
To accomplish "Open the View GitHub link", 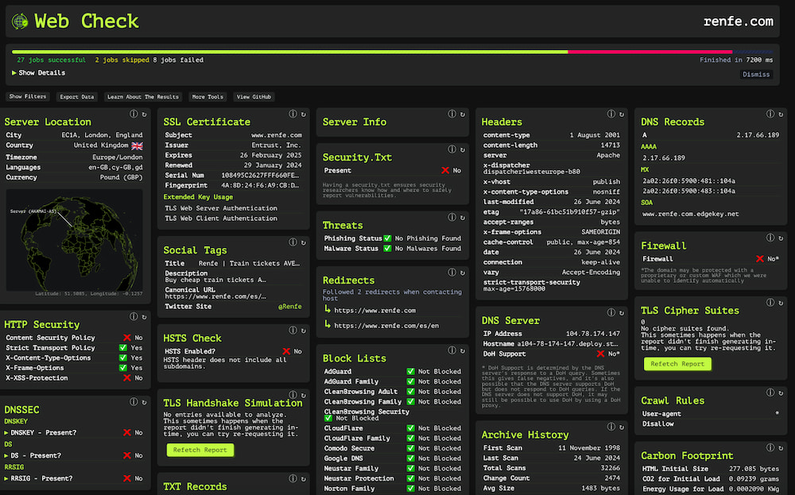I will (x=254, y=97).
